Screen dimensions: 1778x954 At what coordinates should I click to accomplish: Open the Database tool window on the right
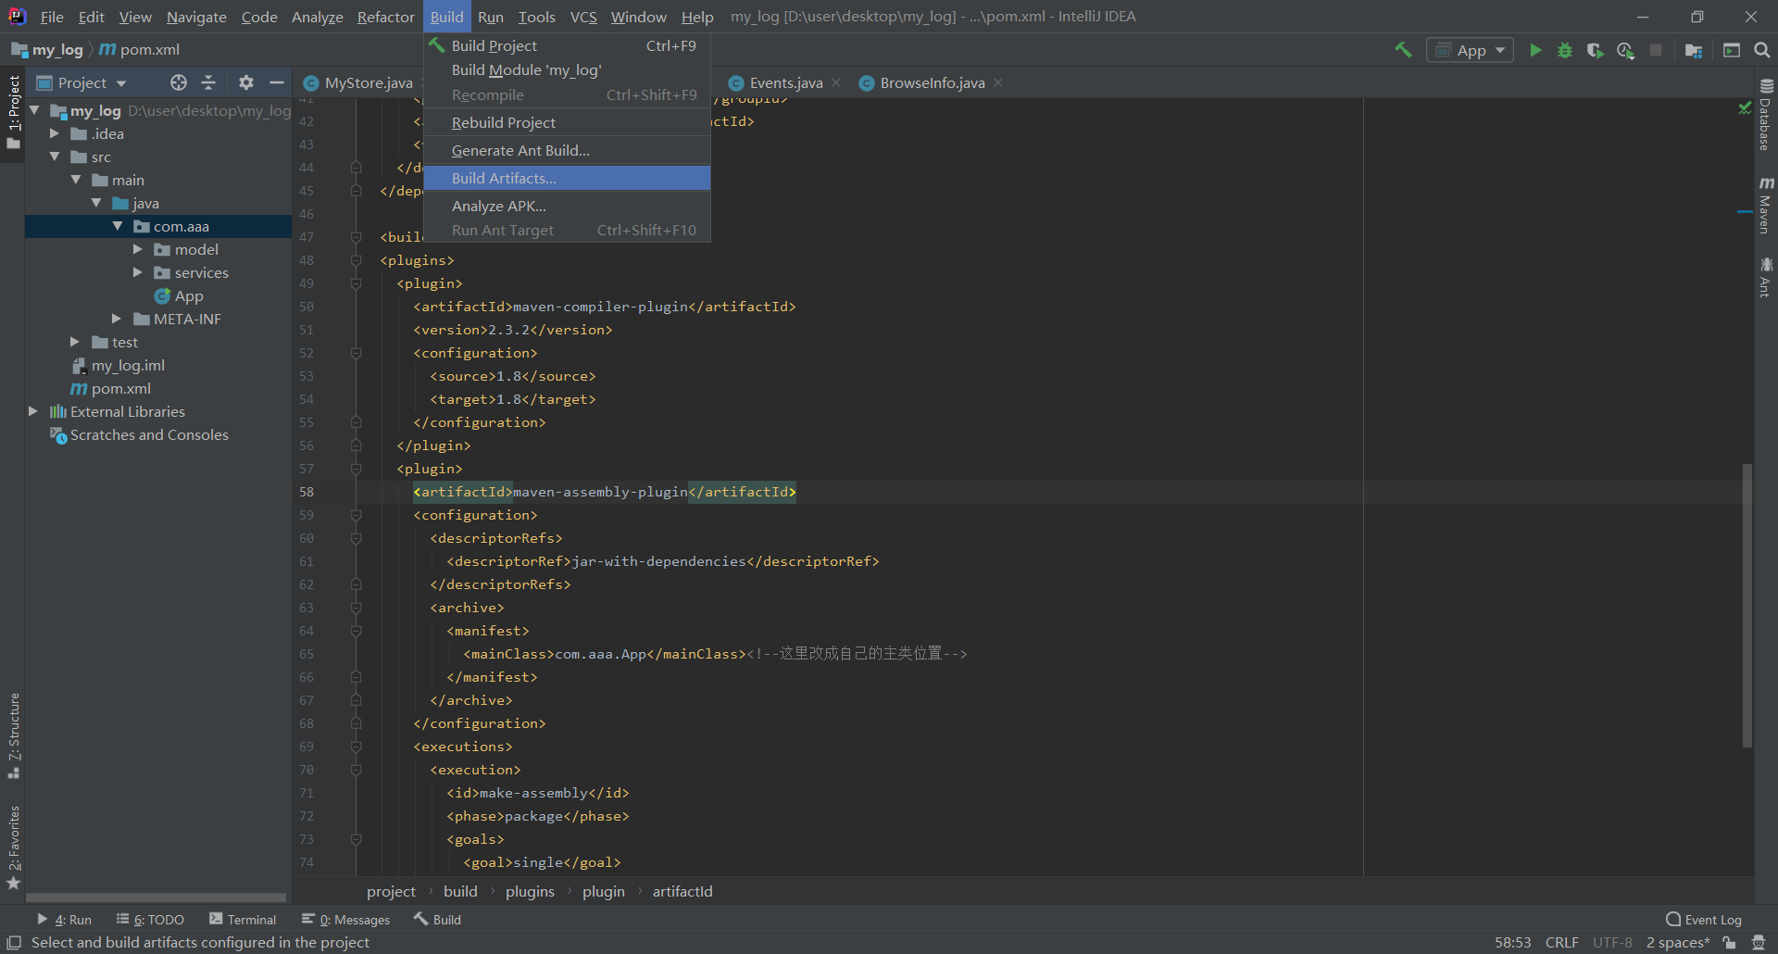(1766, 115)
